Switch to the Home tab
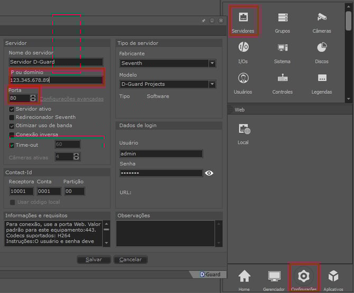 [244, 279]
